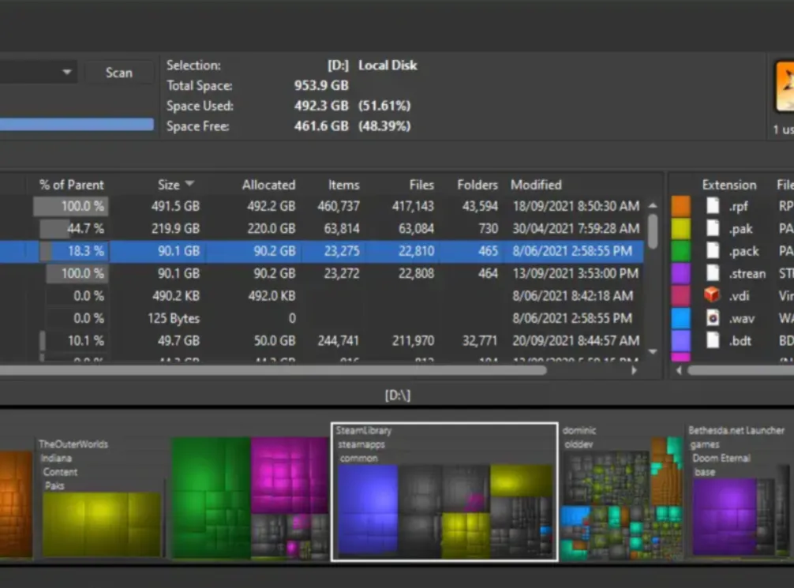Select the .vdi VirtualBox cube icon
Image resolution: width=794 pixels, height=588 pixels.
click(x=712, y=294)
